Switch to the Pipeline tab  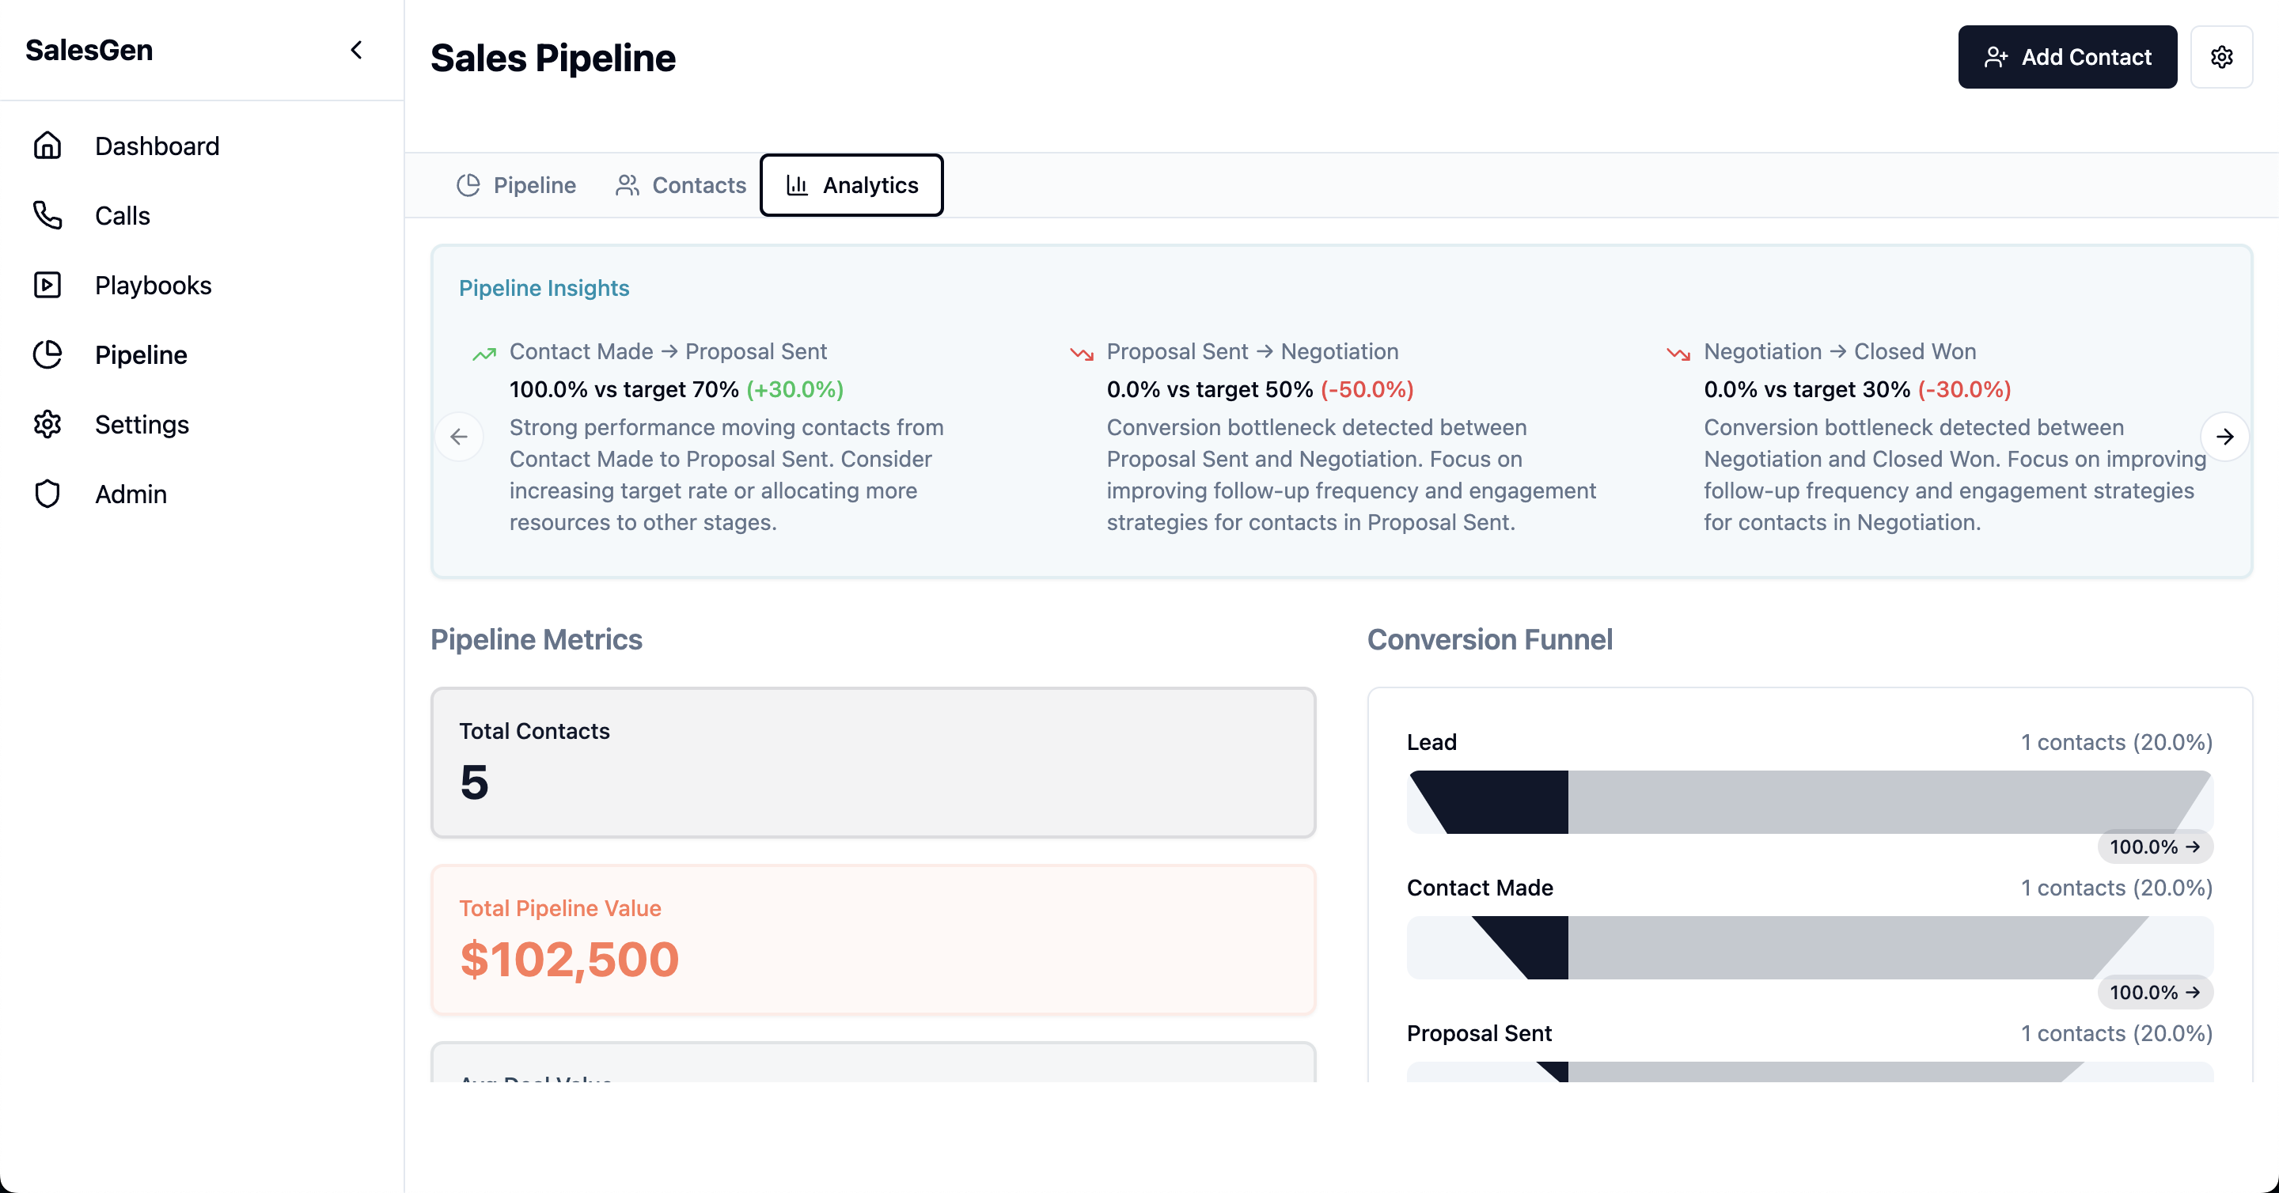point(516,185)
